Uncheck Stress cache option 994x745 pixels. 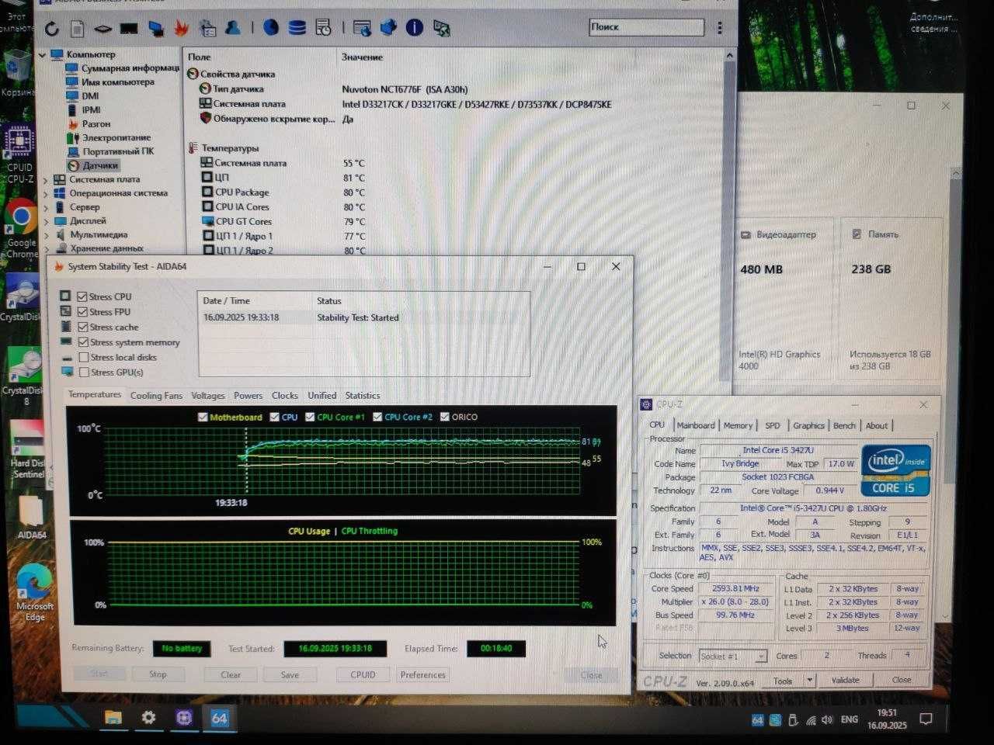click(x=83, y=327)
